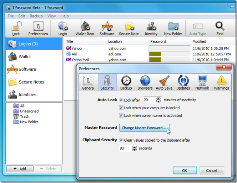This screenshot has width=237, height=183.
Task: Sort the list by Password column
Action: 170,41
